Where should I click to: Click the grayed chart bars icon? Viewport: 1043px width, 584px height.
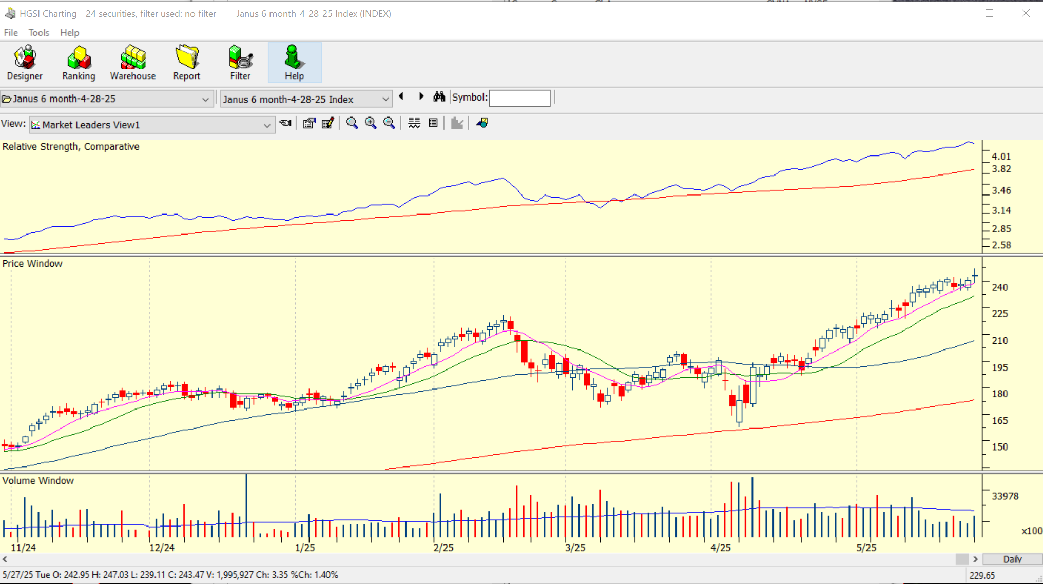(457, 123)
